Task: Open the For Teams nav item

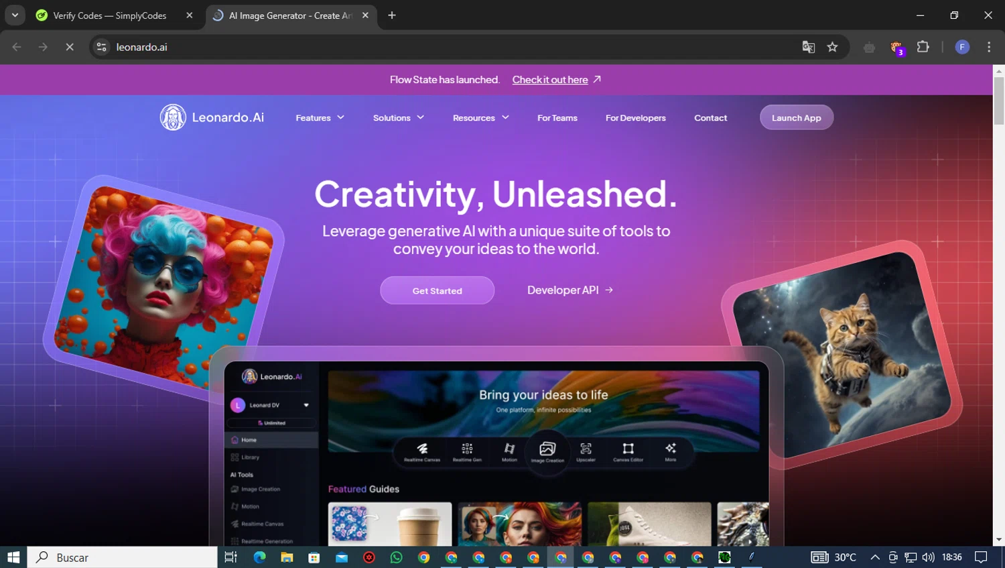Action: click(557, 118)
